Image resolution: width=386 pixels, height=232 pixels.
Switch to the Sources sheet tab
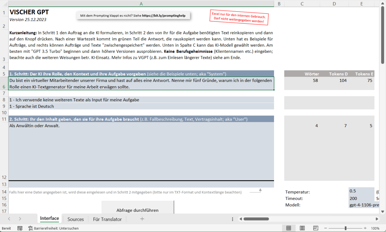[x=76, y=219]
